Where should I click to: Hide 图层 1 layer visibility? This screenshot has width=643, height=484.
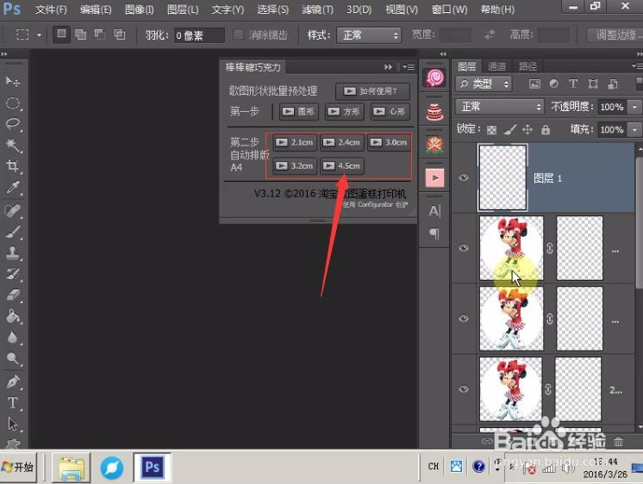click(x=464, y=177)
